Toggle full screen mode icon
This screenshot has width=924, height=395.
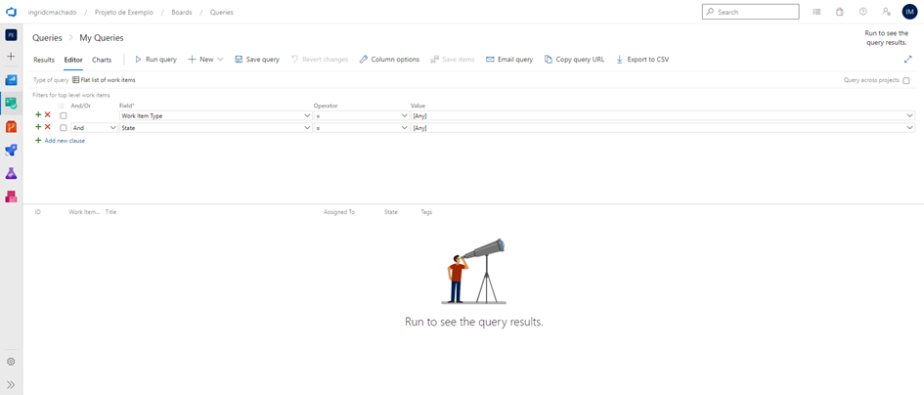click(907, 59)
